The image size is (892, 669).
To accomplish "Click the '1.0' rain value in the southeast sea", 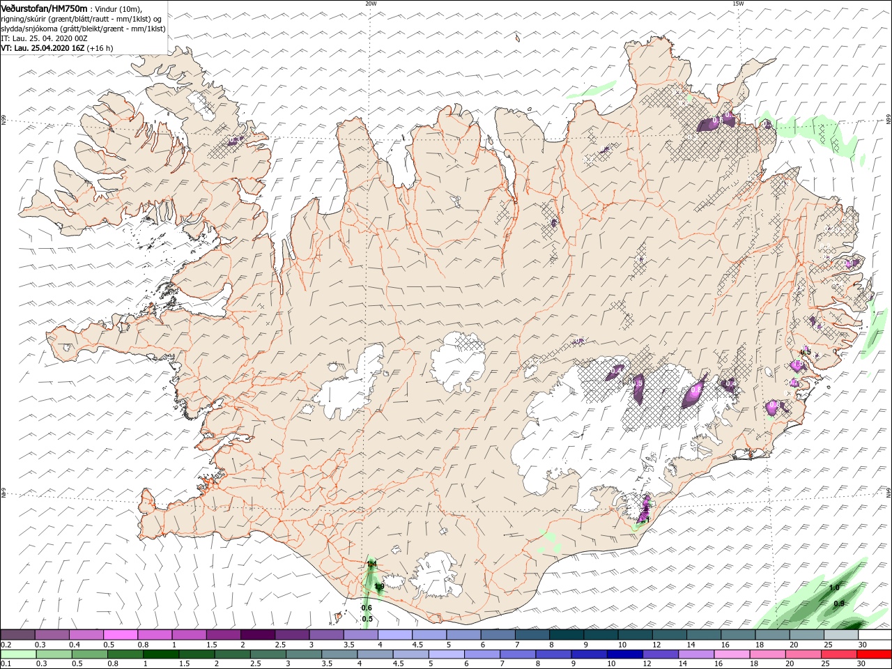I will point(834,587).
